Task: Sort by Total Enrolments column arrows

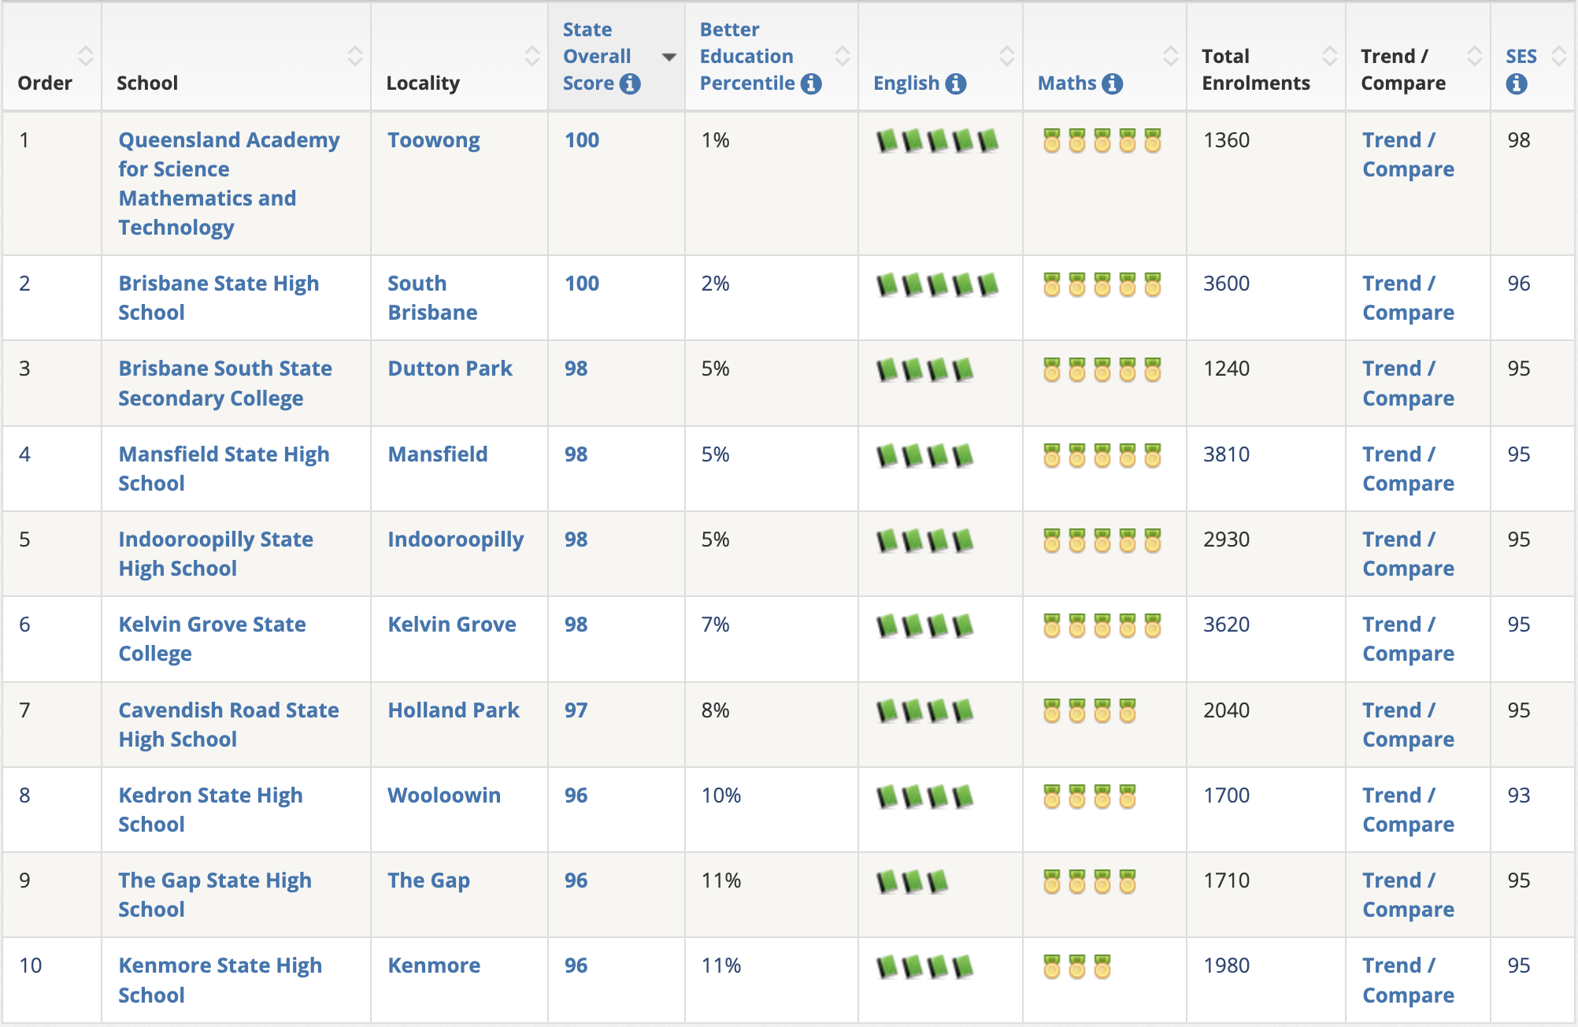Action: click(x=1329, y=56)
